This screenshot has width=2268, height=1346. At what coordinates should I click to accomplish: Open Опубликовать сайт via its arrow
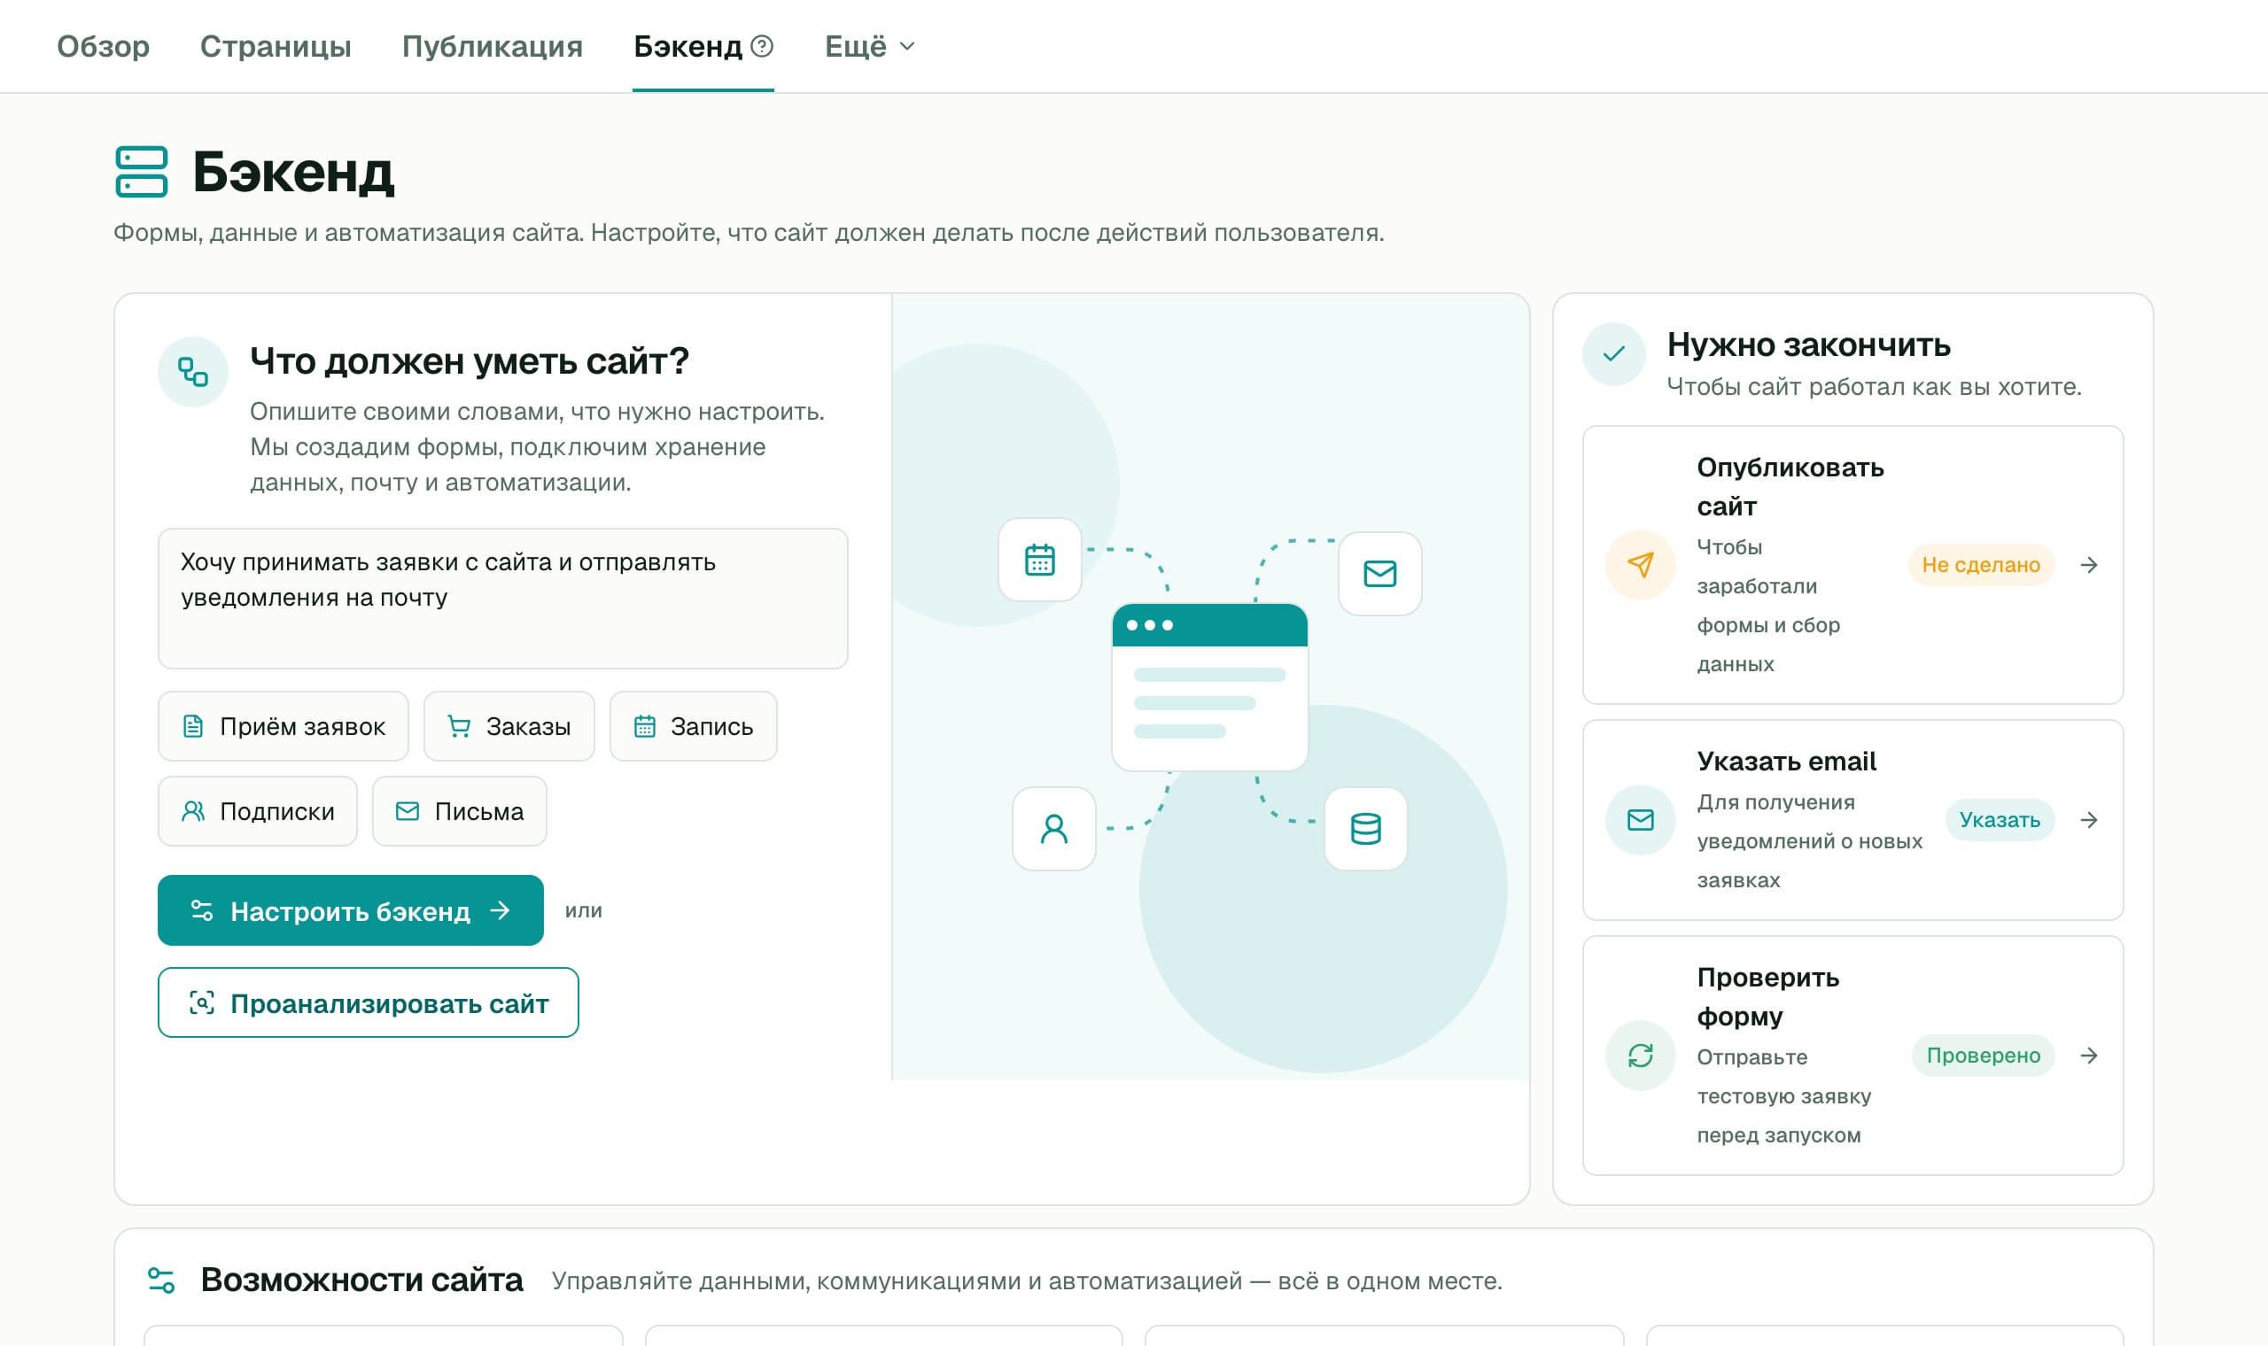click(x=2089, y=565)
